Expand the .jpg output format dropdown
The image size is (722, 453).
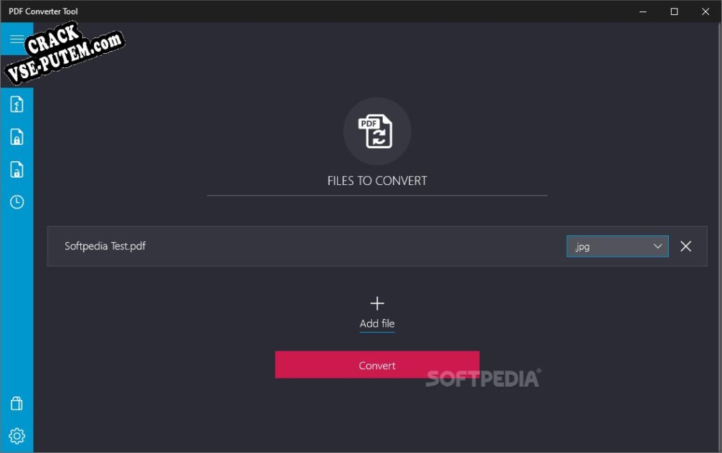coord(617,247)
